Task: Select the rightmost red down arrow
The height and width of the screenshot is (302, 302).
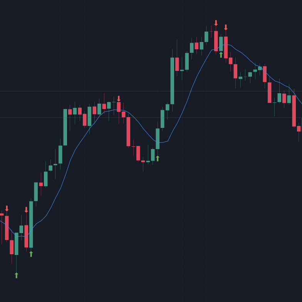Action: (x=226, y=27)
